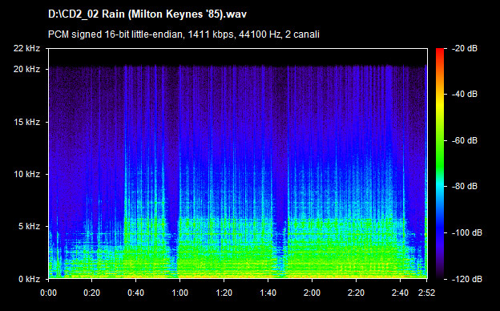
Task: Click the '-100 dB' legend label
Action: (x=467, y=232)
